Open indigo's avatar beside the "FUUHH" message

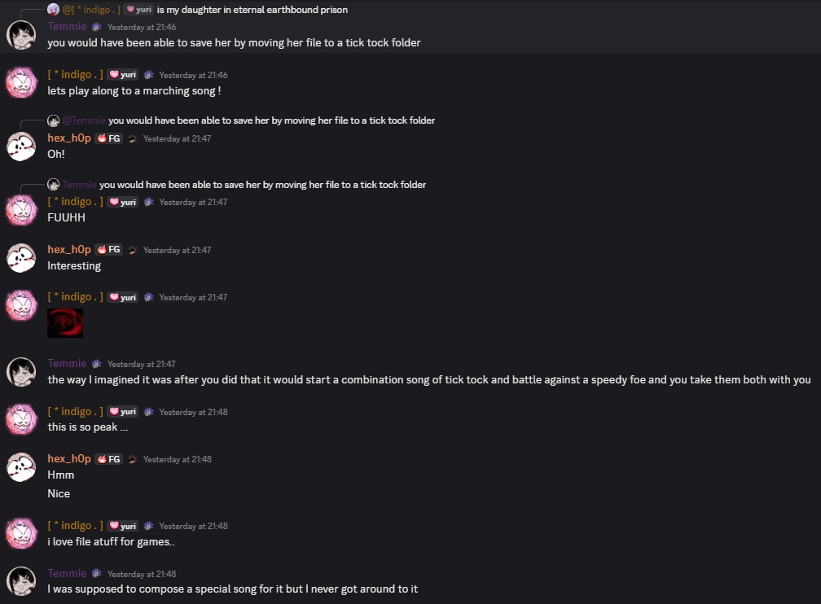pyautogui.click(x=21, y=209)
